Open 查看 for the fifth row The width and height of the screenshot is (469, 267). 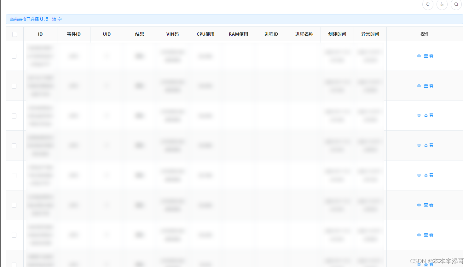[x=425, y=175]
